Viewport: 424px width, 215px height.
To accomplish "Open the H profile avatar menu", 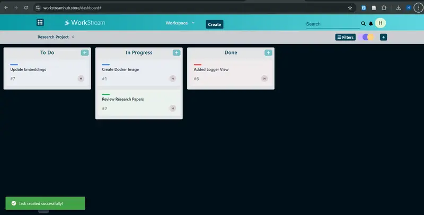I will 380,23.
